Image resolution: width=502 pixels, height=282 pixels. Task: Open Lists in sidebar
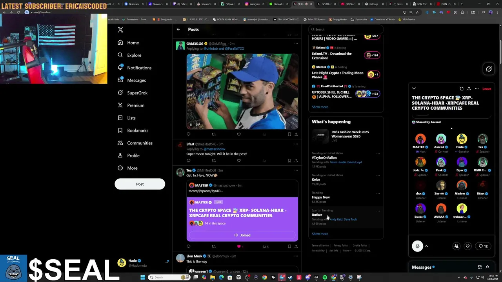tap(127, 118)
